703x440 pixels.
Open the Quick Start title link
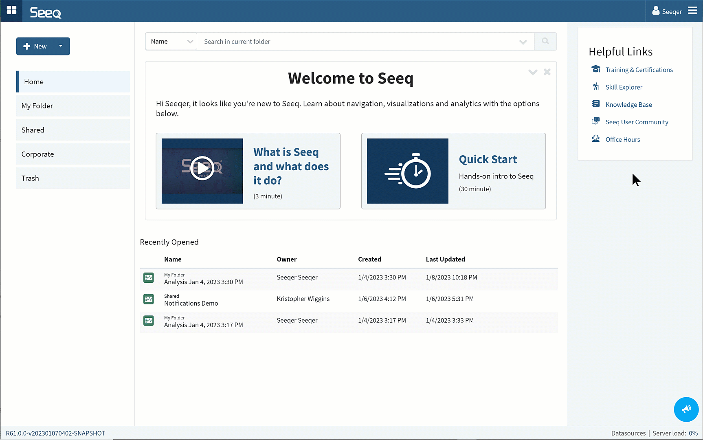pos(488,159)
